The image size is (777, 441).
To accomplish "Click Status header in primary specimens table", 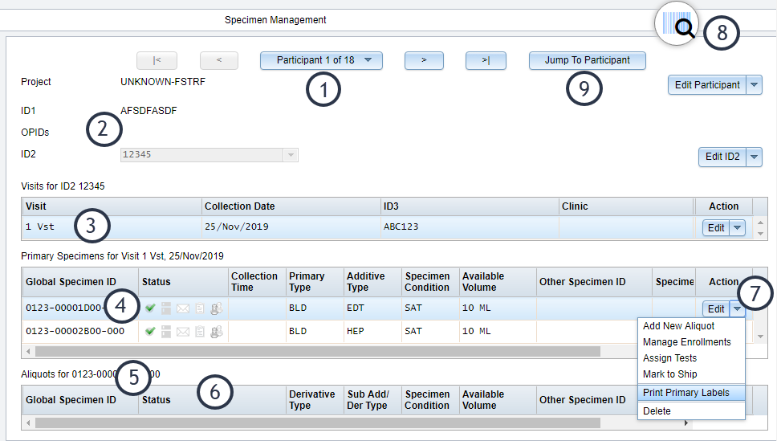I will point(183,282).
